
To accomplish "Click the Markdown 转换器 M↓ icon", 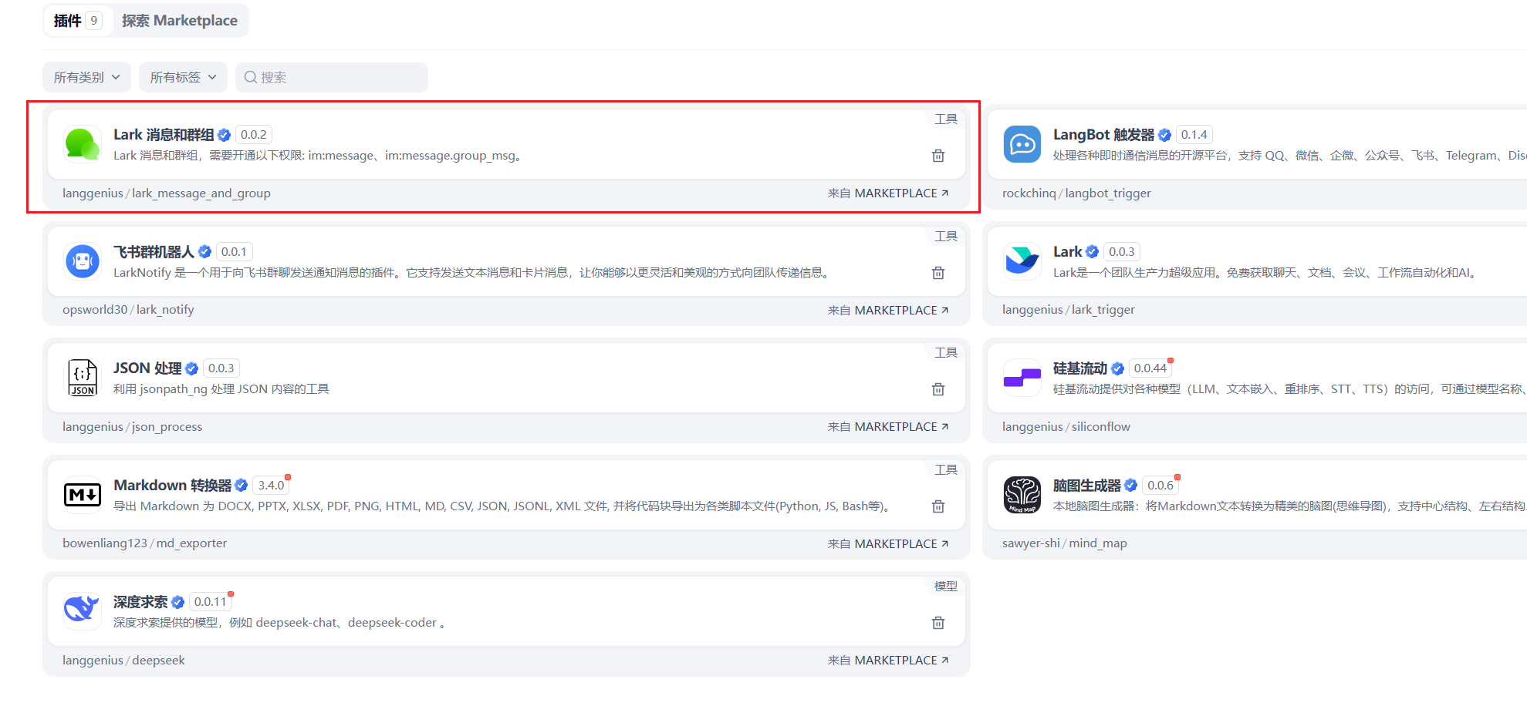I will point(83,495).
